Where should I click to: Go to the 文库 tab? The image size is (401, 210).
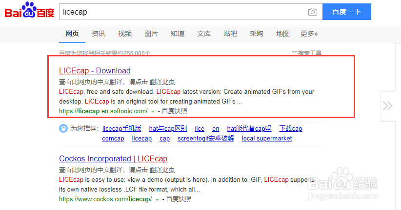pyautogui.click(x=204, y=34)
